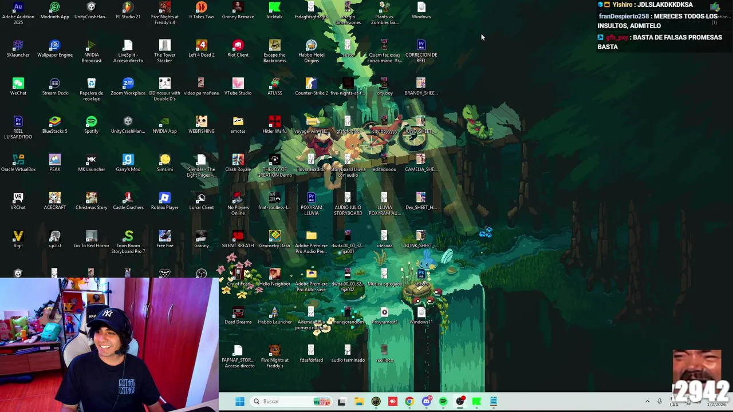The width and height of the screenshot is (733, 412).
Task: Launch Garry's Mod from the desktop
Action: [x=128, y=163]
